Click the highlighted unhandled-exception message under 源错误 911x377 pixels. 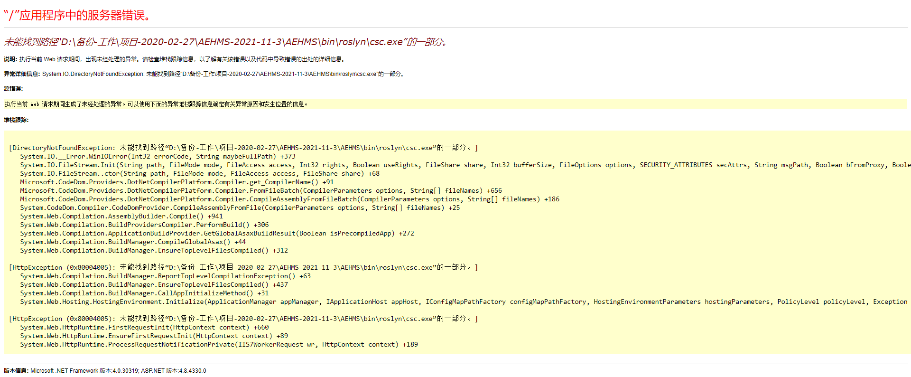pos(157,104)
